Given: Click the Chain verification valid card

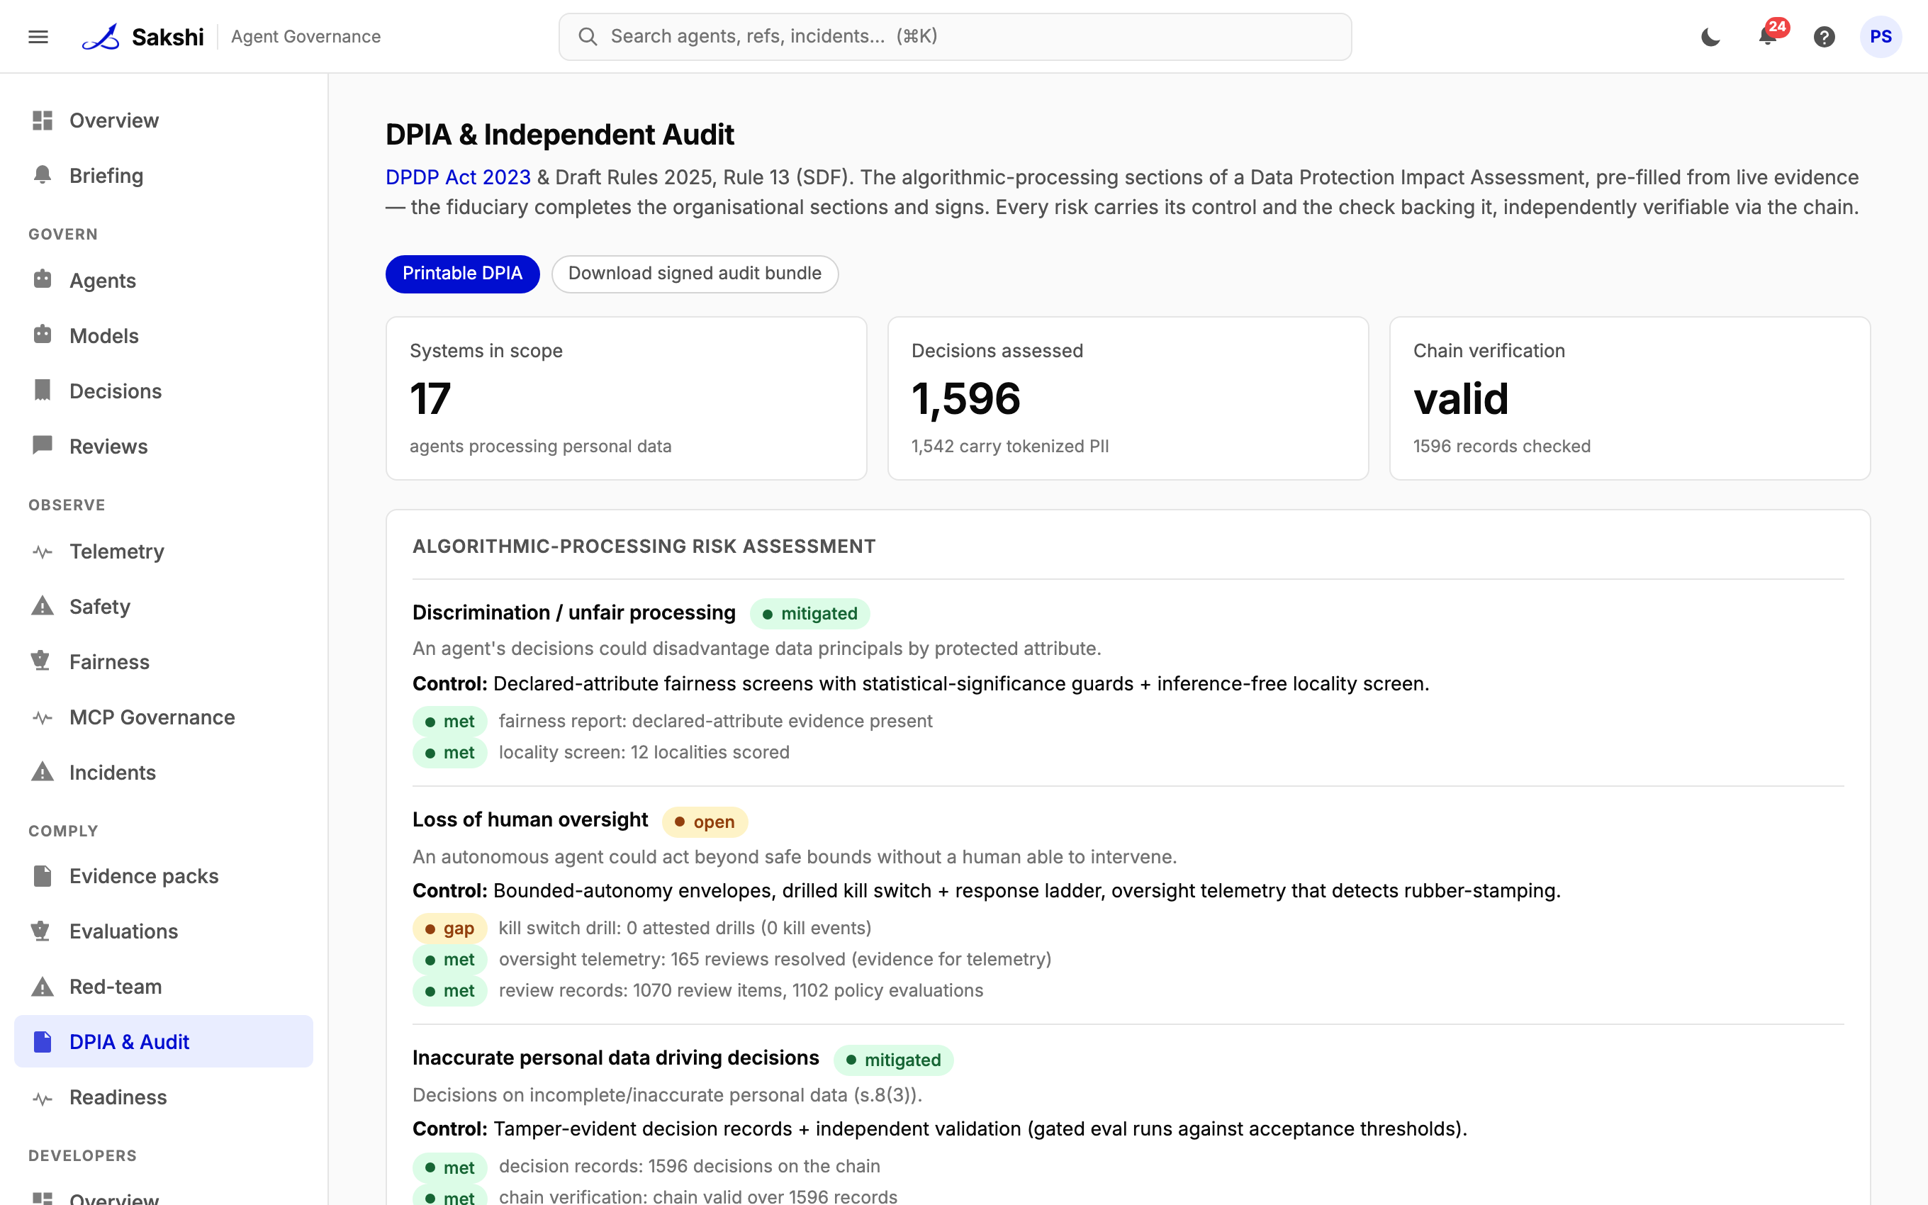Looking at the screenshot, I should [1630, 398].
